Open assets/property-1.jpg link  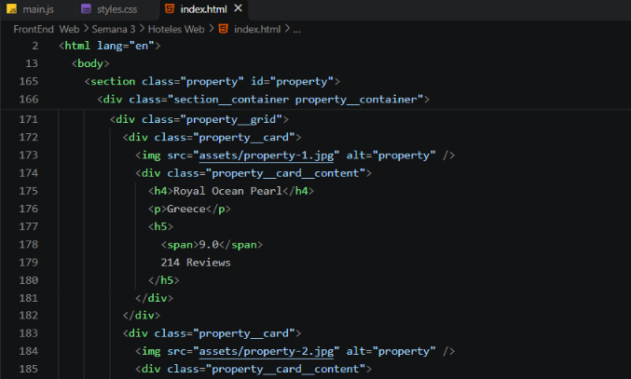267,156
